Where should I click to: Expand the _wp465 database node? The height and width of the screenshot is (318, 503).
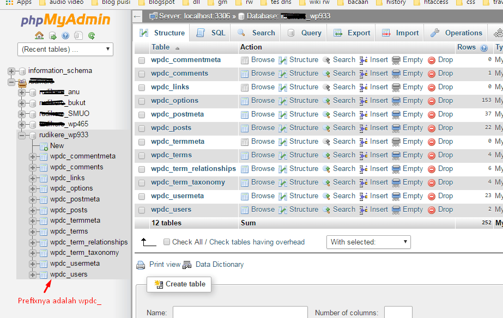click(x=22, y=124)
